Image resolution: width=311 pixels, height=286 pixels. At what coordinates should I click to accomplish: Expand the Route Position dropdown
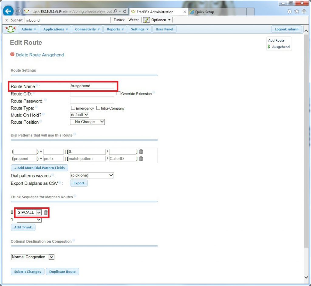tap(87, 122)
